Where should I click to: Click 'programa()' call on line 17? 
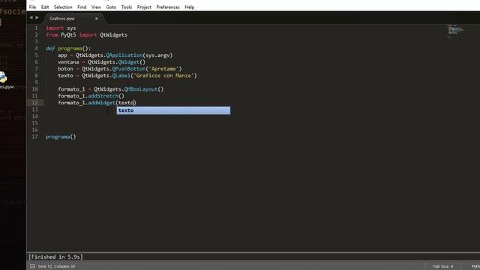tap(61, 136)
